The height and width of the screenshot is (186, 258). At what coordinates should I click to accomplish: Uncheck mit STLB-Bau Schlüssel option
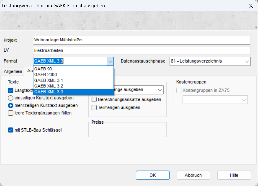pos(11,130)
